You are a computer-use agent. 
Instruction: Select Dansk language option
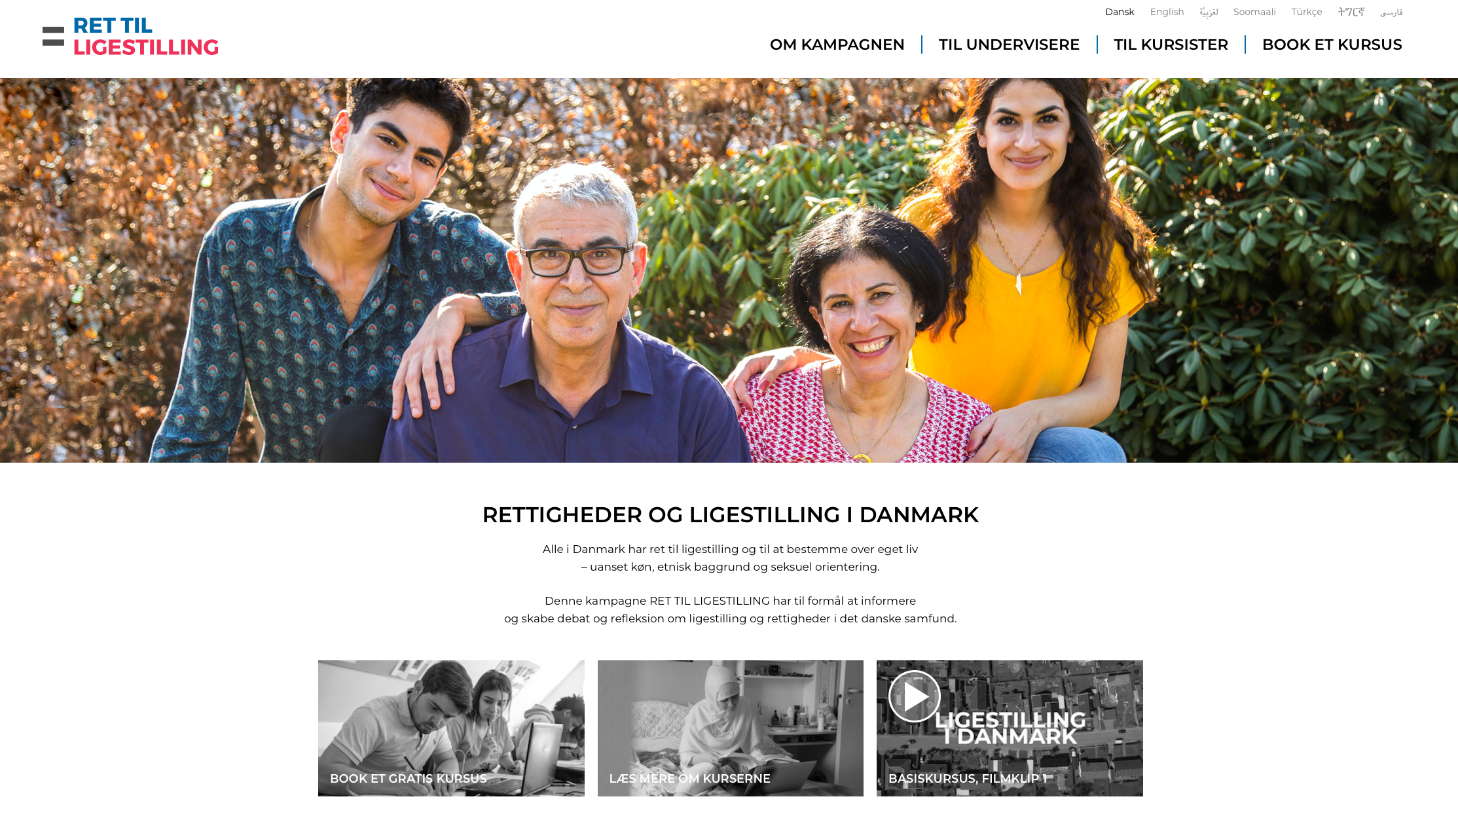(1120, 12)
